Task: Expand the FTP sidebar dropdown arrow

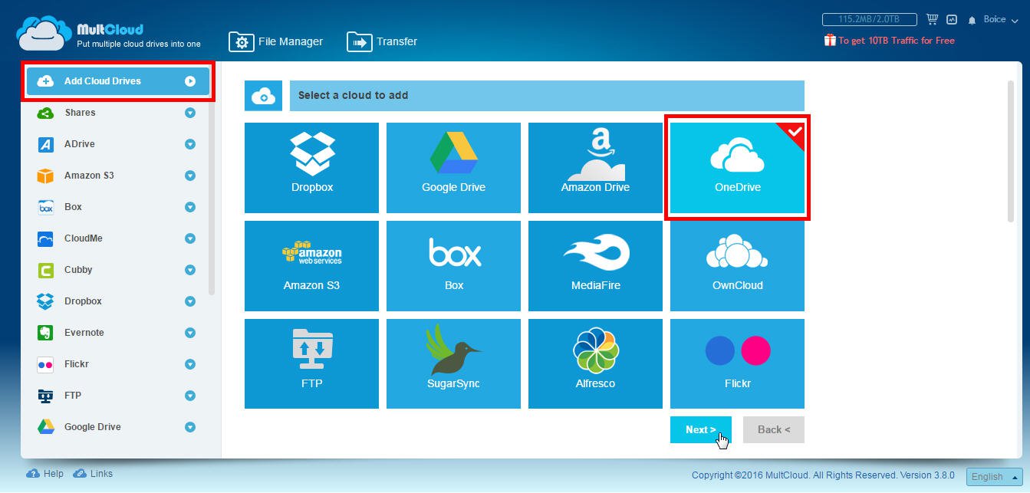Action: click(190, 396)
